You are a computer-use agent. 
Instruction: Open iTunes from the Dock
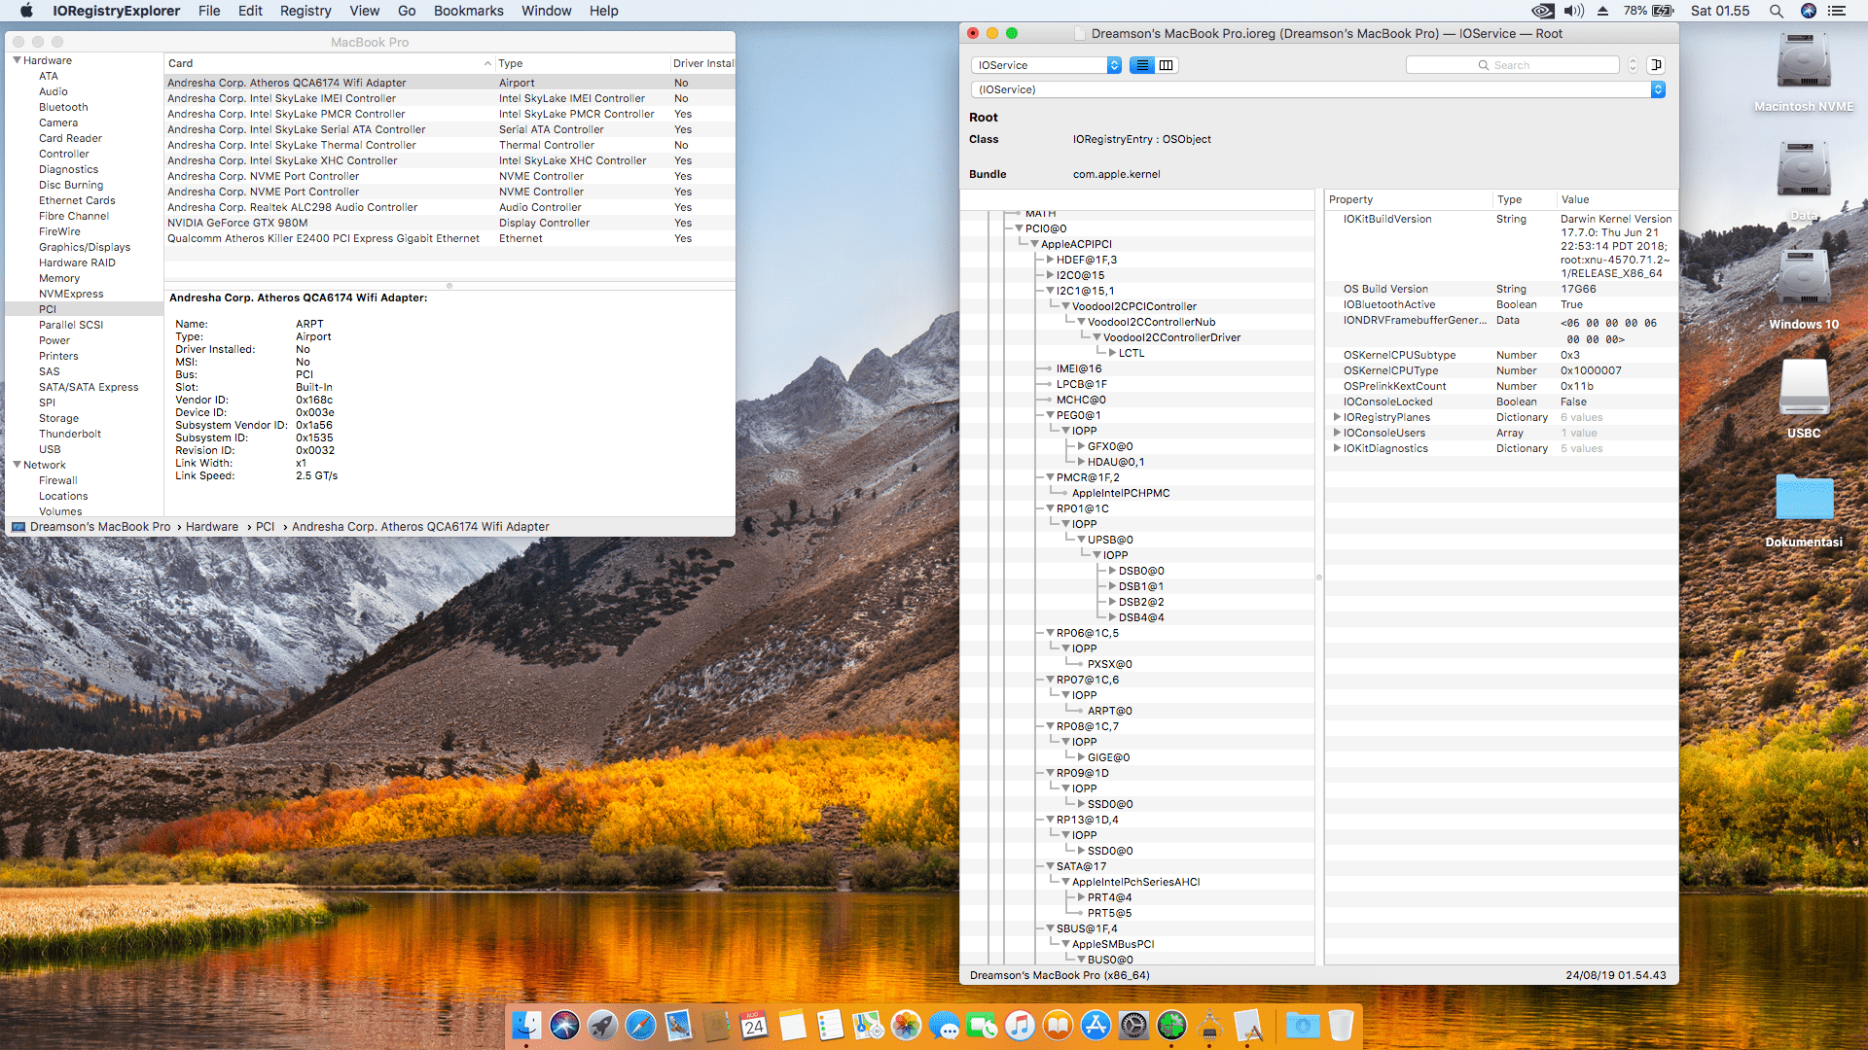click(1020, 1025)
